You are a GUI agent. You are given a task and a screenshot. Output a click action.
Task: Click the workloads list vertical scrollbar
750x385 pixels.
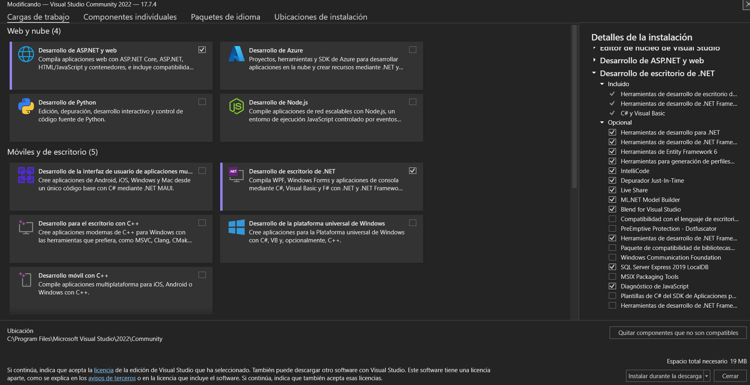click(x=574, y=107)
